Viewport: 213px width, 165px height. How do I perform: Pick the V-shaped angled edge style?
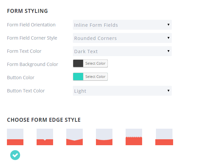coord(75,137)
